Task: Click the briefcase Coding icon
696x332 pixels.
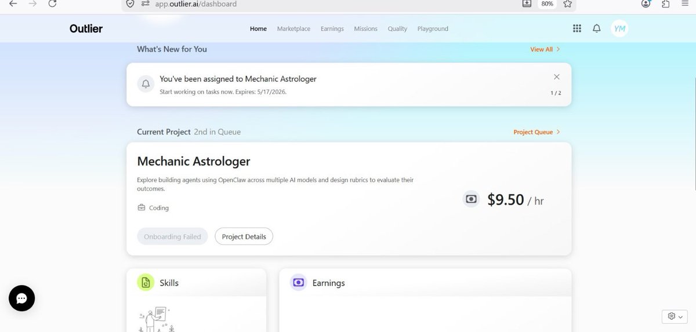Action: pos(141,207)
